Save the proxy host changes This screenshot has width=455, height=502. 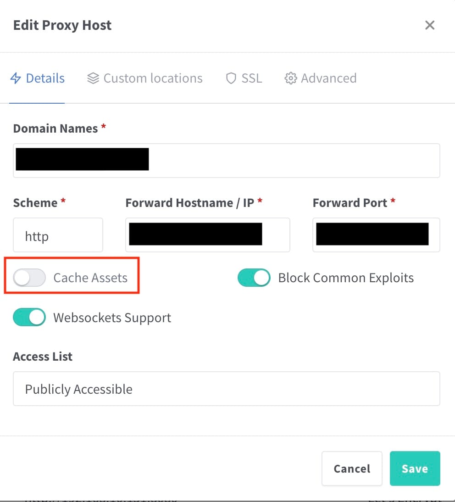click(415, 469)
